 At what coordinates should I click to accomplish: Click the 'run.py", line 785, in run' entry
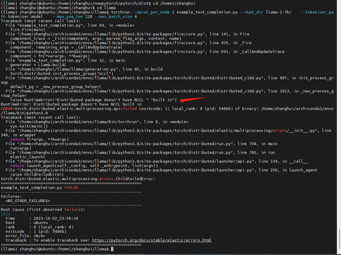coord(140,152)
